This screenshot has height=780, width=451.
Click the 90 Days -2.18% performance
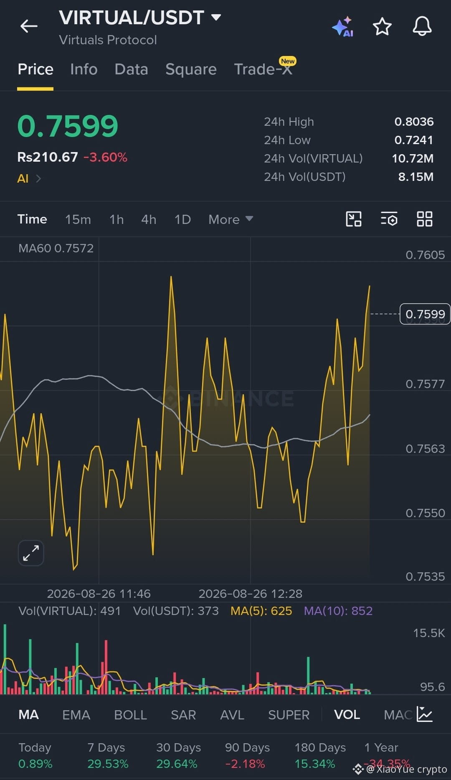pos(247,755)
